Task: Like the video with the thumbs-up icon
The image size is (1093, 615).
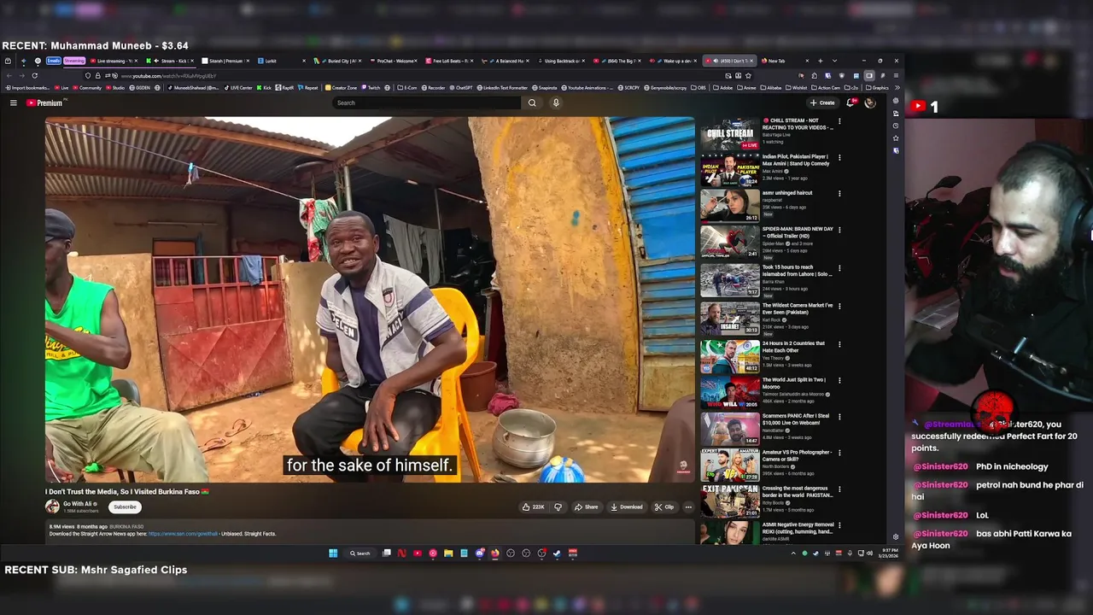Action: pyautogui.click(x=533, y=507)
